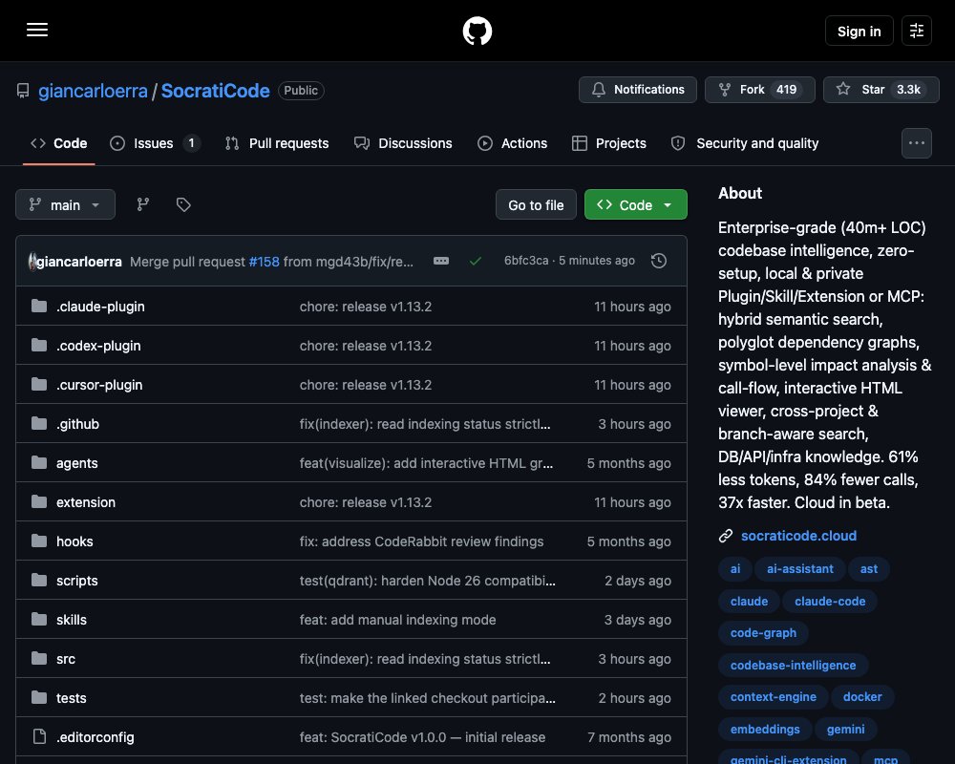
Task: Open the Actions tab
Action: pos(512,143)
